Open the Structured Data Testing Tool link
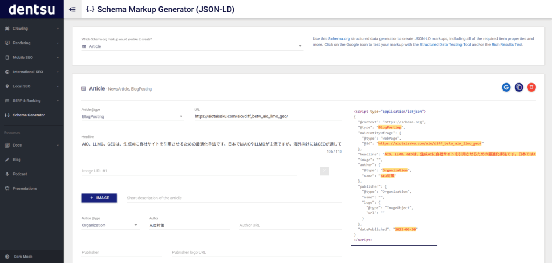Image resolution: width=552 pixels, height=263 pixels. click(445, 45)
